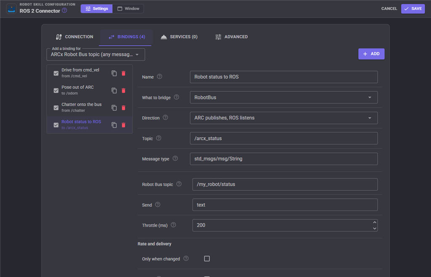431x277 pixels.
Task: Show help for the Direction field
Action: pos(165,117)
